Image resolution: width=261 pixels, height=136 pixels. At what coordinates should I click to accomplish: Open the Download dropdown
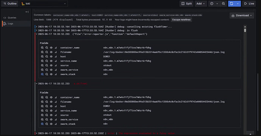pos(242,15)
